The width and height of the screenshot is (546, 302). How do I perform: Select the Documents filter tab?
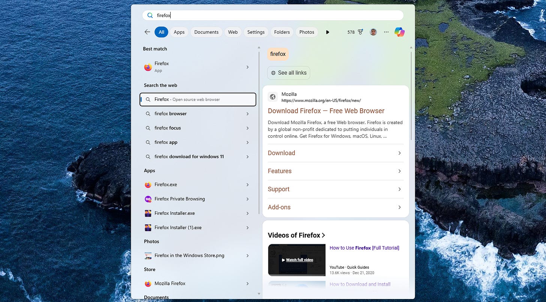pyautogui.click(x=206, y=32)
